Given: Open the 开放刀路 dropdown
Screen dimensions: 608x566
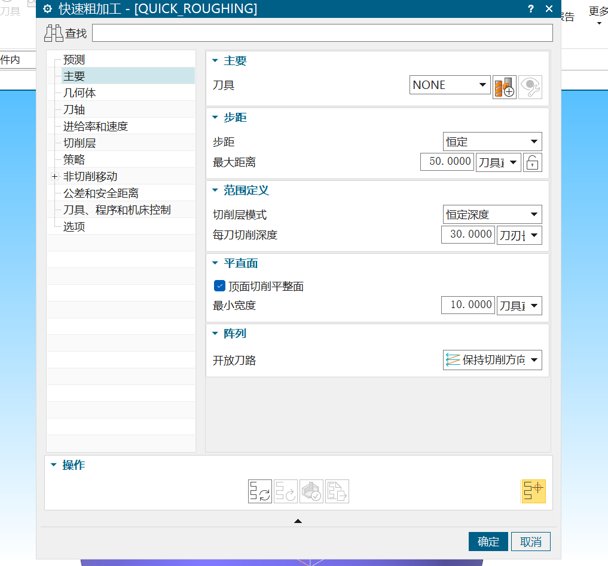Looking at the screenshot, I should coord(493,360).
